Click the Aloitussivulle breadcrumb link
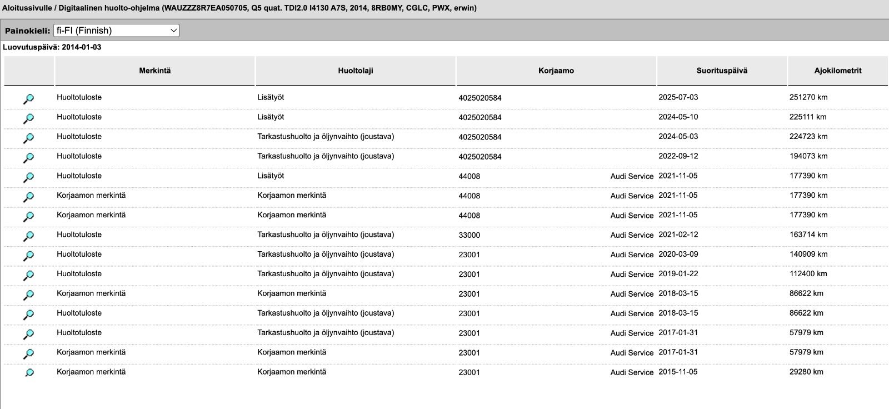The width and height of the screenshot is (889, 409). (27, 8)
